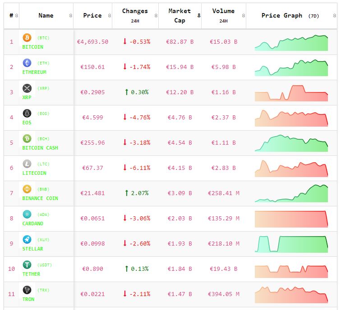The height and width of the screenshot is (310, 341).
Task: Open Binance Coin 7-day price graph
Action: click(x=291, y=193)
